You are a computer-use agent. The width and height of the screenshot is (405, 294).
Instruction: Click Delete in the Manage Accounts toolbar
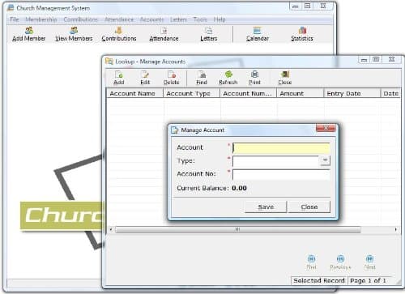[171, 78]
